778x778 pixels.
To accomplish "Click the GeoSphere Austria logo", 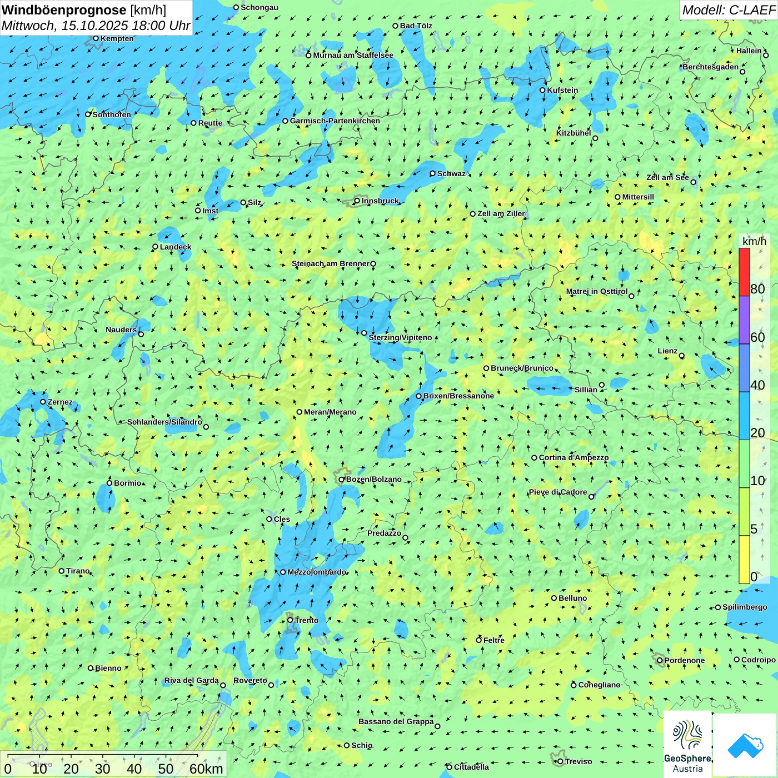I will pyautogui.click(x=687, y=745).
